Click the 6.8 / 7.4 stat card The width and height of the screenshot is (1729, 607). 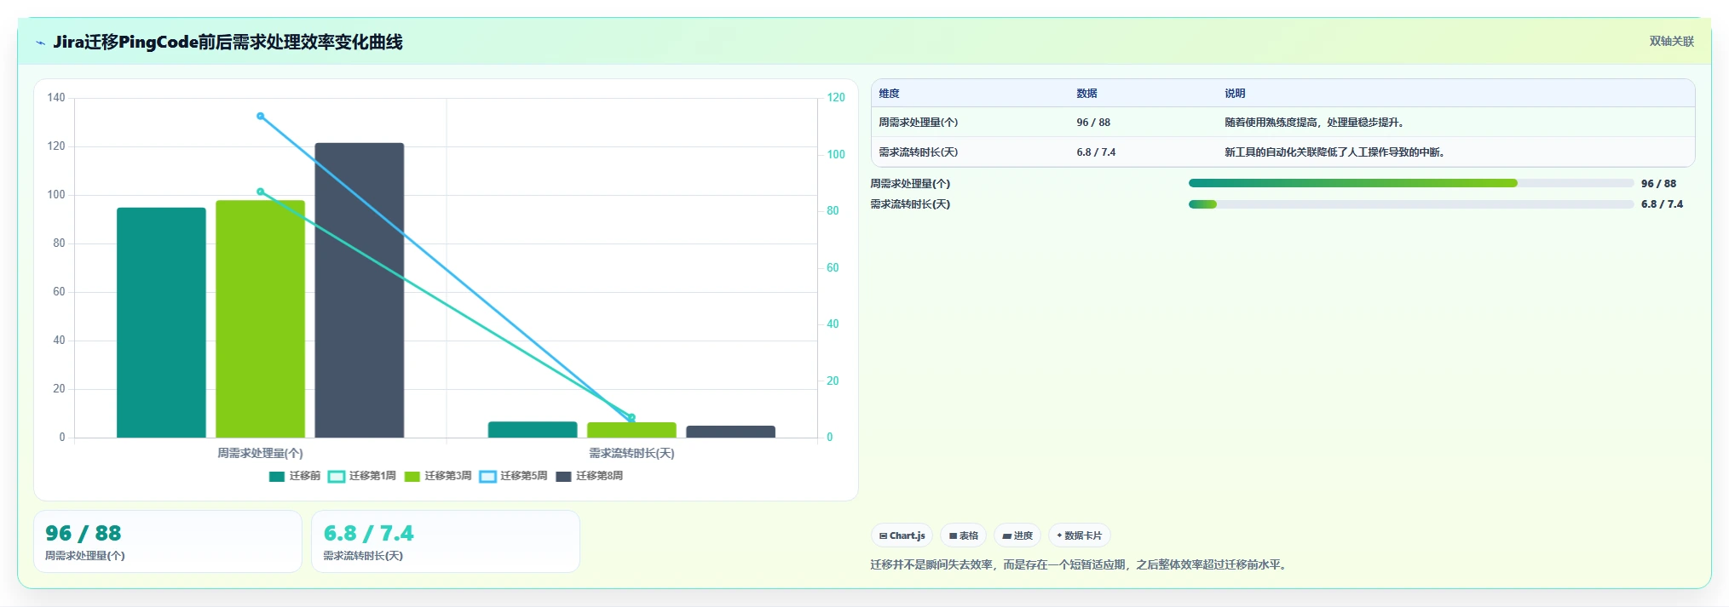[446, 541]
